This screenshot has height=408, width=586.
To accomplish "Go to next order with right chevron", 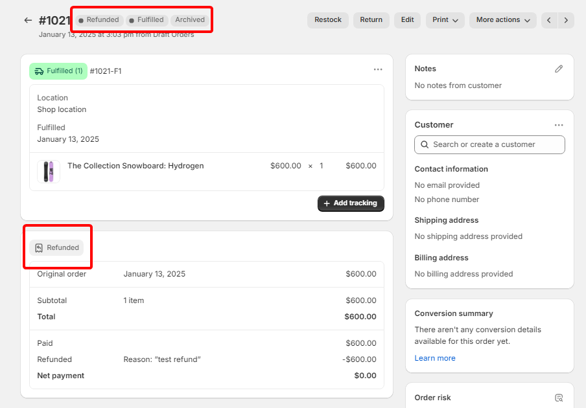I will (x=566, y=20).
